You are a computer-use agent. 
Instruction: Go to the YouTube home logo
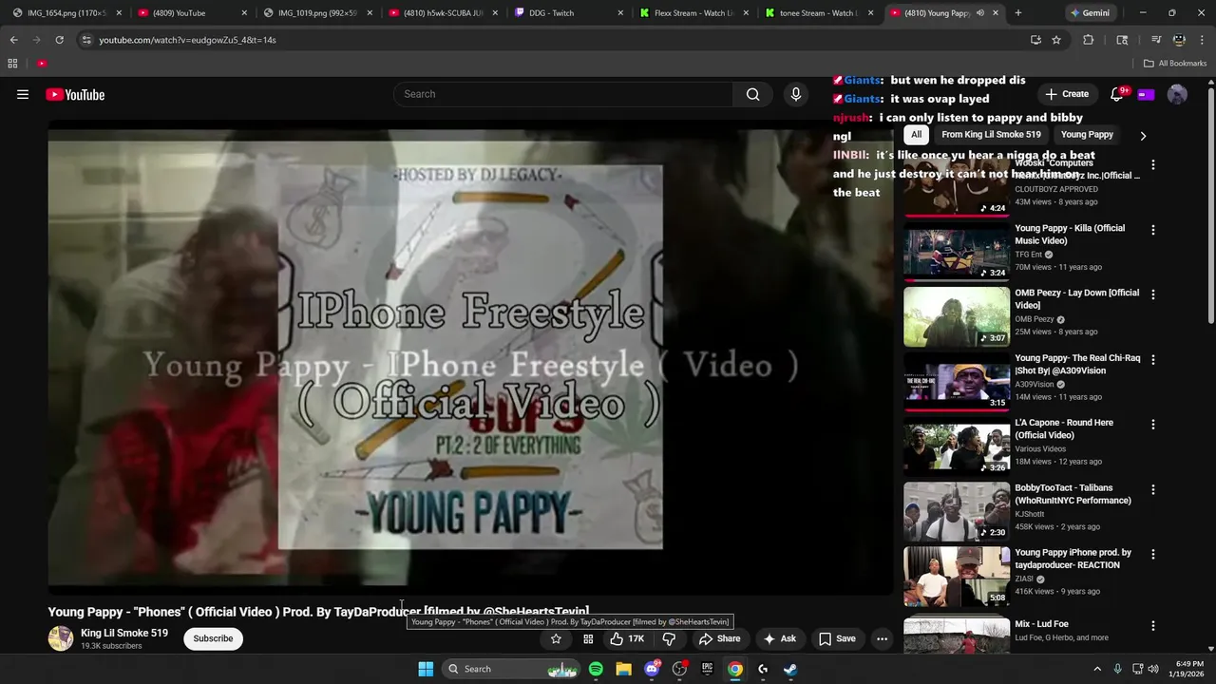(75, 94)
